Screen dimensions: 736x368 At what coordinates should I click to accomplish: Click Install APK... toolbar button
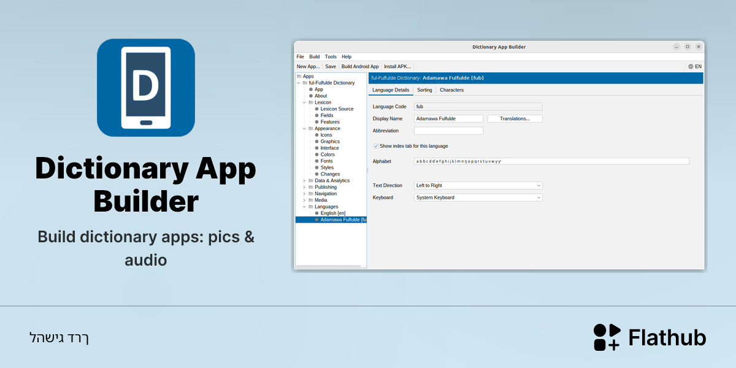[397, 66]
